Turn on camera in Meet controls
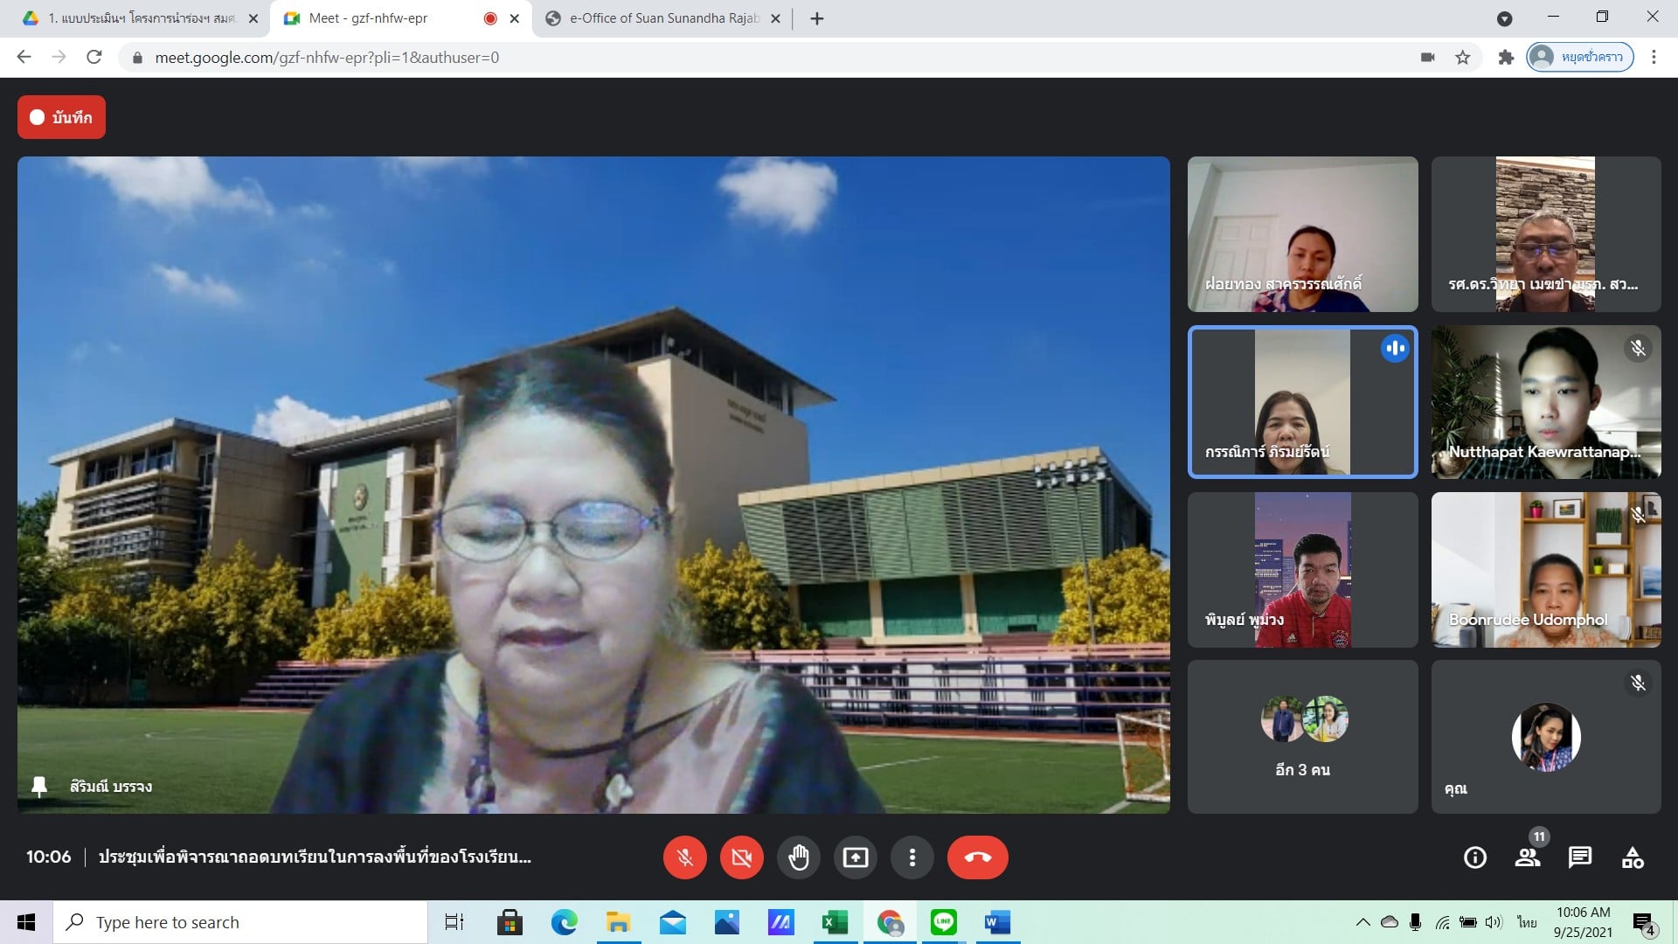Screen dimensions: 1678x944 pos(741,857)
